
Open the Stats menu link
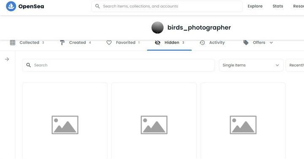point(278,6)
